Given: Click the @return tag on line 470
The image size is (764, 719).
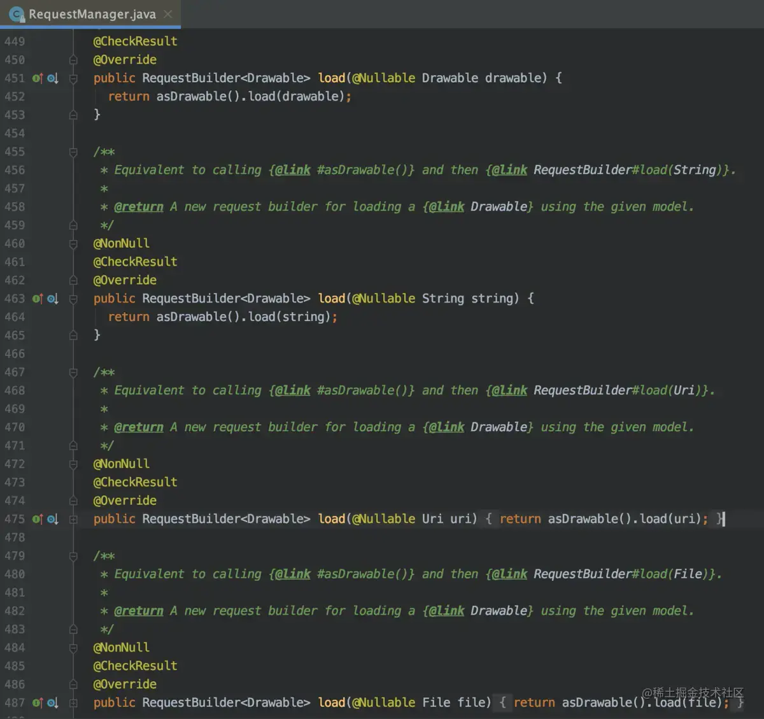Looking at the screenshot, I should click(x=139, y=427).
